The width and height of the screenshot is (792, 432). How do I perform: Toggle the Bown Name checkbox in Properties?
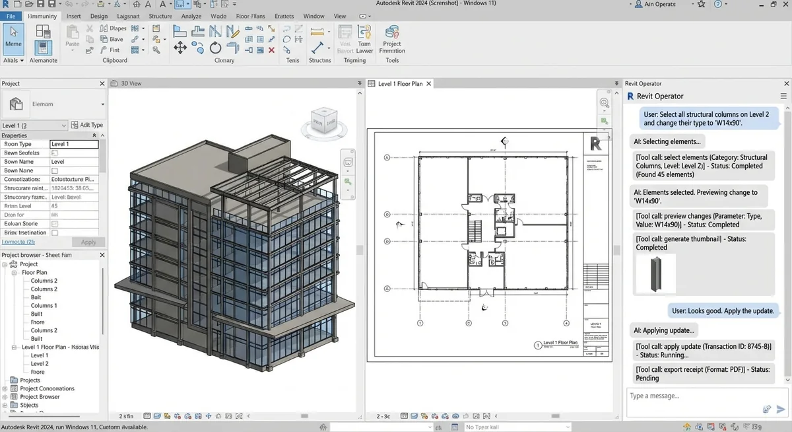coord(53,170)
